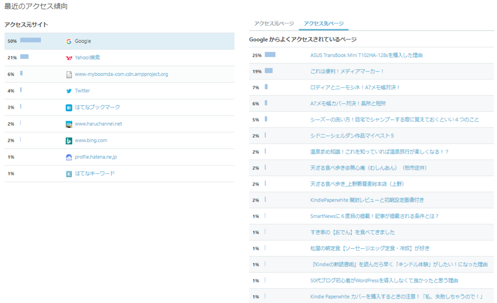The image size is (497, 303).
Task: Click the Google logo icon
Action: point(69,41)
